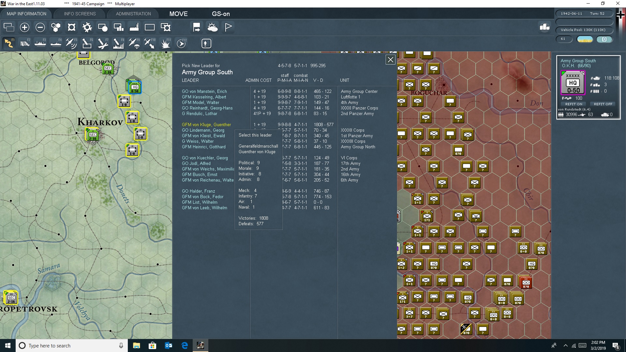Pick GFM von Bock, Fedor as leader

[x=202, y=197]
